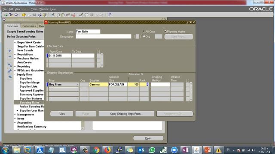Click the Paste toolbar icon
This screenshot has height=154, width=275.
tap(63, 15)
